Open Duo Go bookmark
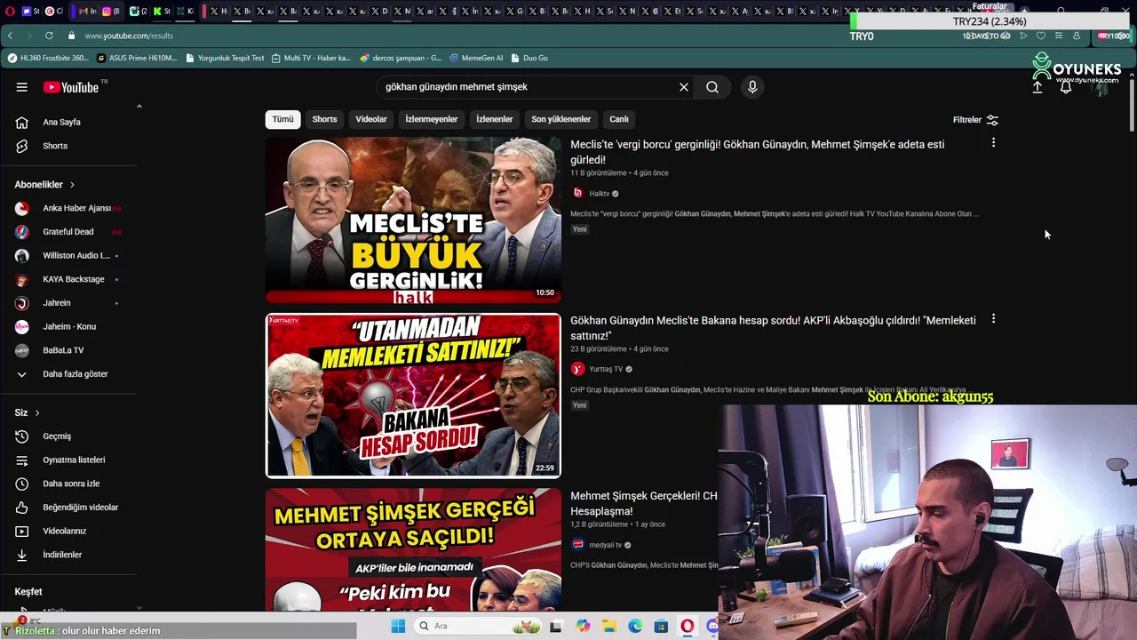This screenshot has height=640, width=1137. click(x=529, y=58)
